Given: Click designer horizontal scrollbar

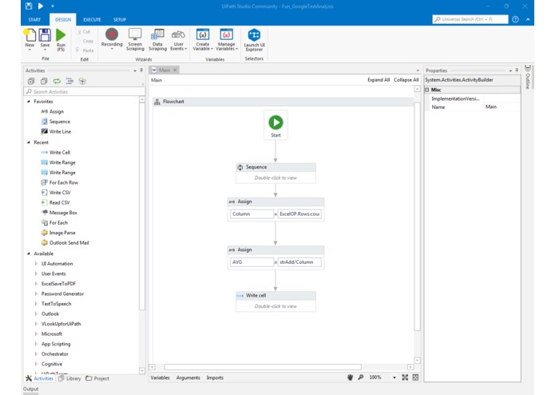Looking at the screenshot, I should point(262,367).
